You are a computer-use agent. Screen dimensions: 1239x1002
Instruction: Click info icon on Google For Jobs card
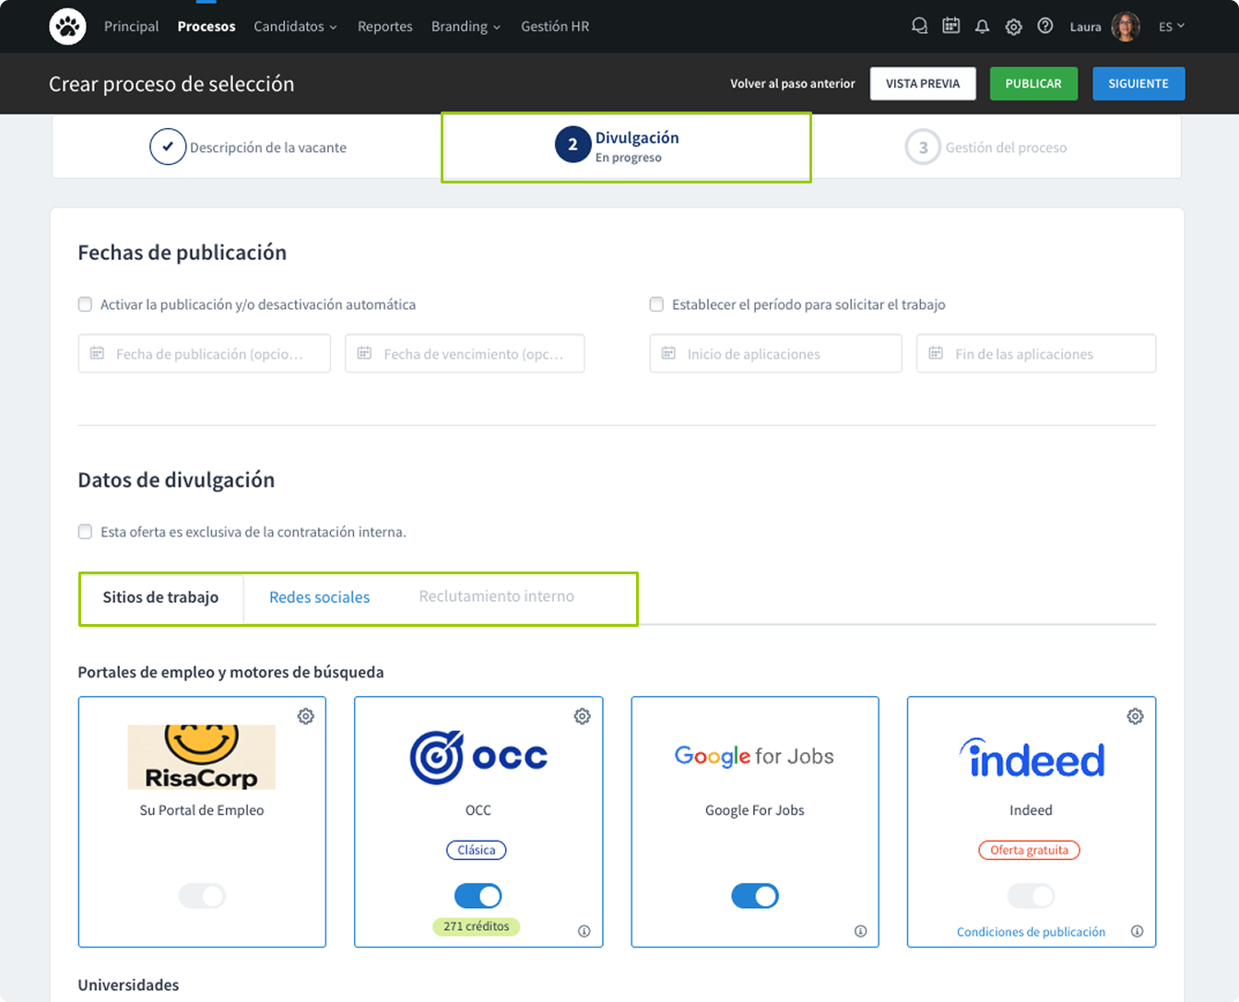click(860, 931)
